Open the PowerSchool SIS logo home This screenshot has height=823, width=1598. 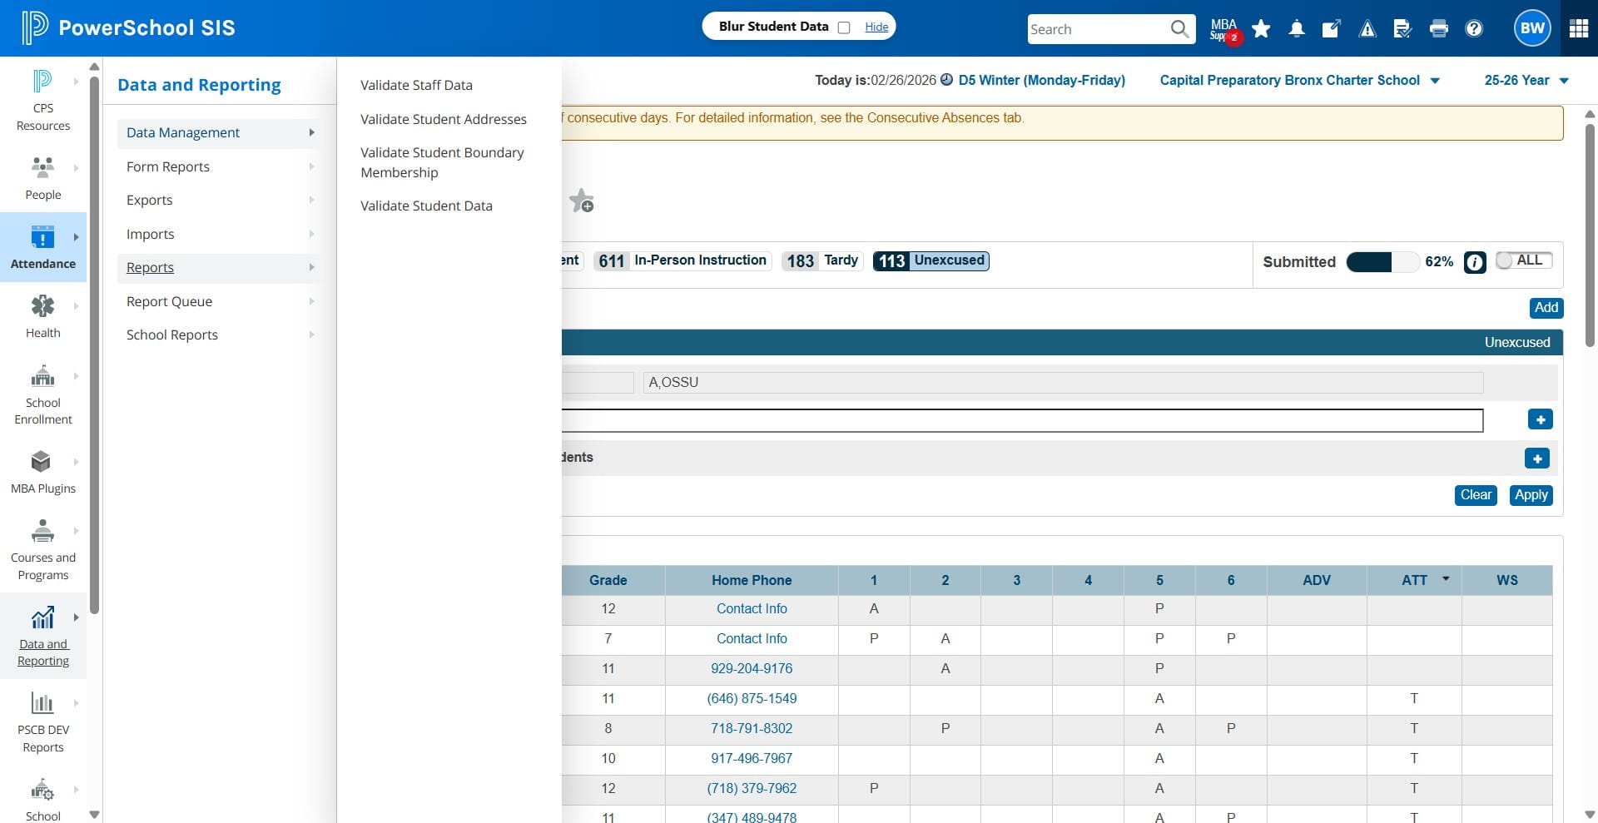pyautogui.click(x=128, y=27)
